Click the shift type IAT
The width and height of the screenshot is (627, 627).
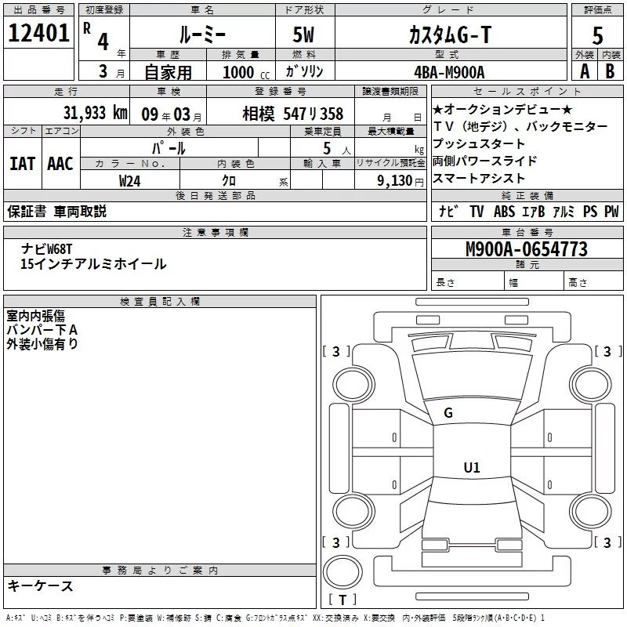(x=23, y=164)
